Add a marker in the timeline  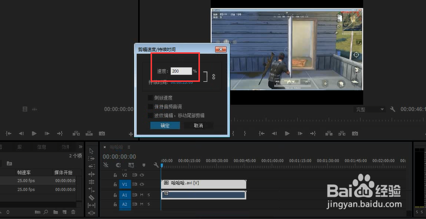click(x=144, y=165)
